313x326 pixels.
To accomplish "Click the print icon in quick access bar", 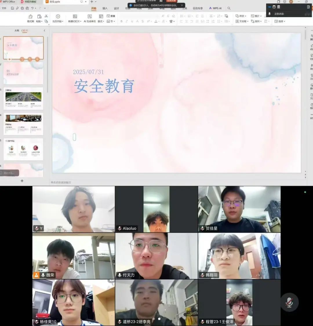I will [x=22, y=8].
